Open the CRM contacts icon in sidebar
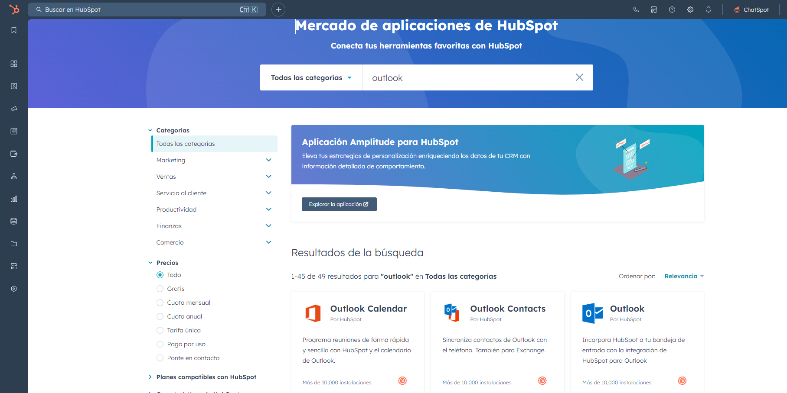Screen dimensions: 787x393 pos(14,86)
